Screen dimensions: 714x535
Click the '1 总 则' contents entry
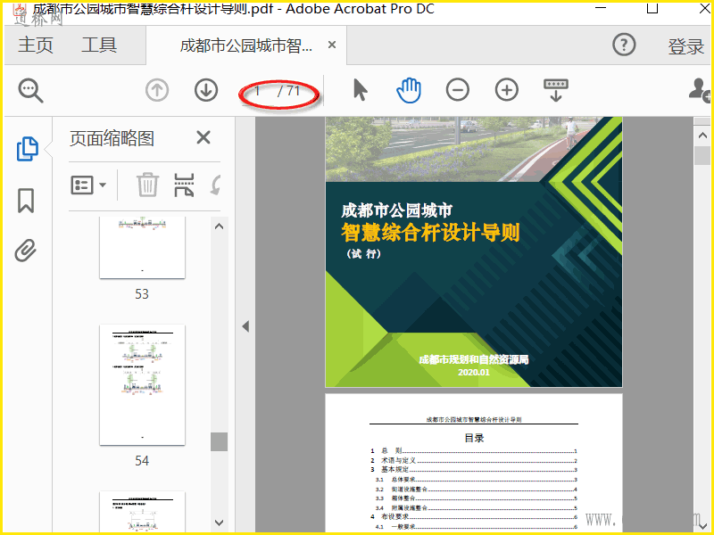pyautogui.click(x=474, y=451)
